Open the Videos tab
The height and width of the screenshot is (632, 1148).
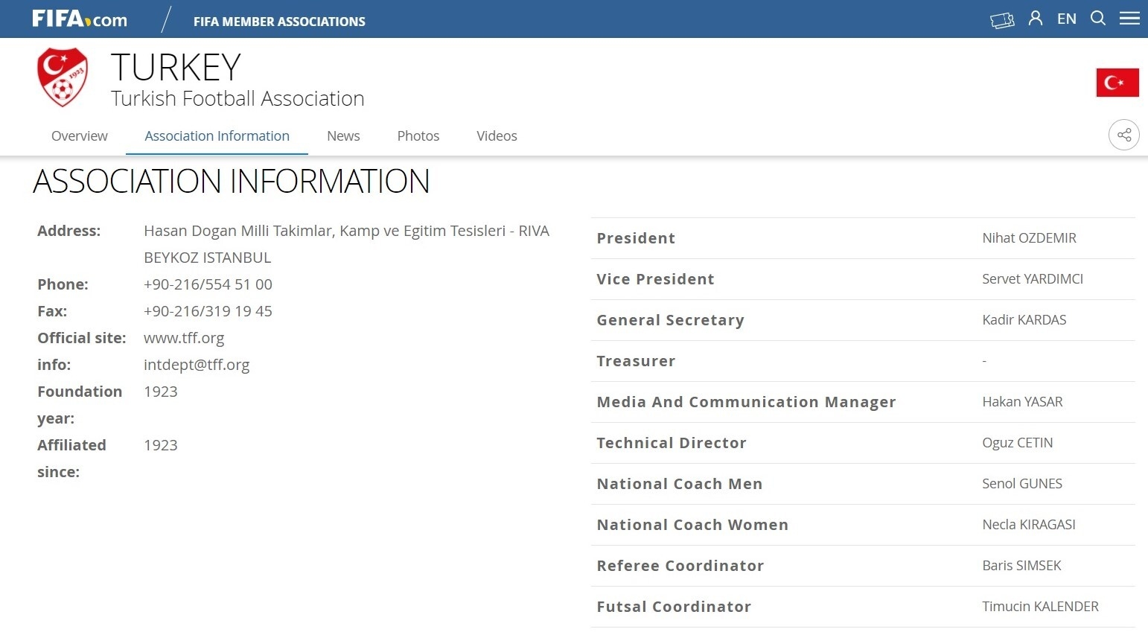pyautogui.click(x=497, y=135)
